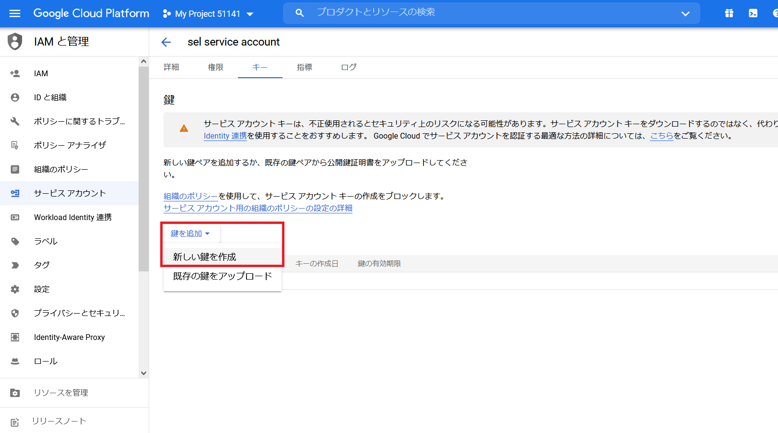Image resolution: width=778 pixels, height=433 pixels.
Task: Open ポリシー アナライザ in sidebar
Action: coord(69,145)
